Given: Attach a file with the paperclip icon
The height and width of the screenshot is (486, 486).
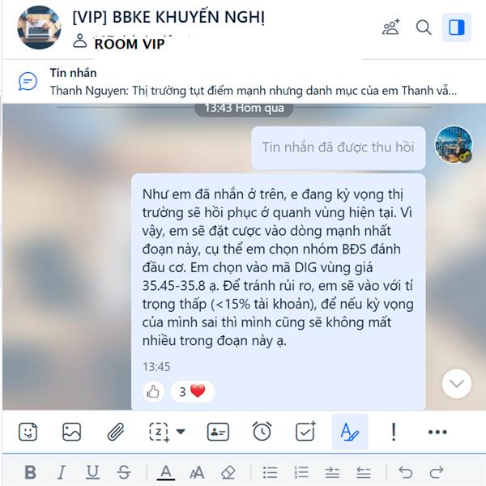Looking at the screenshot, I should [x=116, y=432].
